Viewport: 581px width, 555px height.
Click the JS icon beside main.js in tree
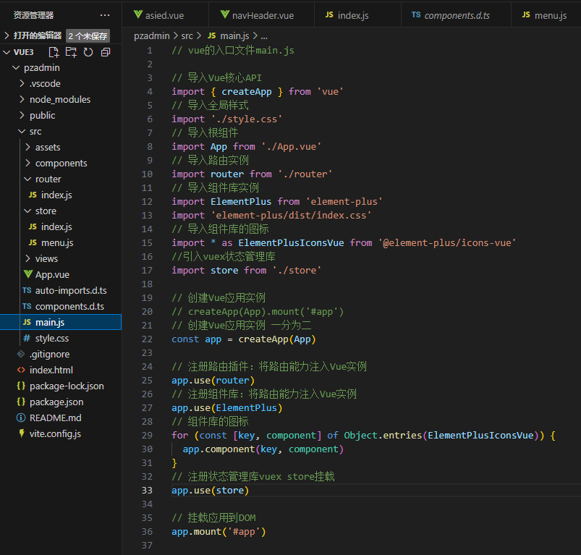[27, 322]
